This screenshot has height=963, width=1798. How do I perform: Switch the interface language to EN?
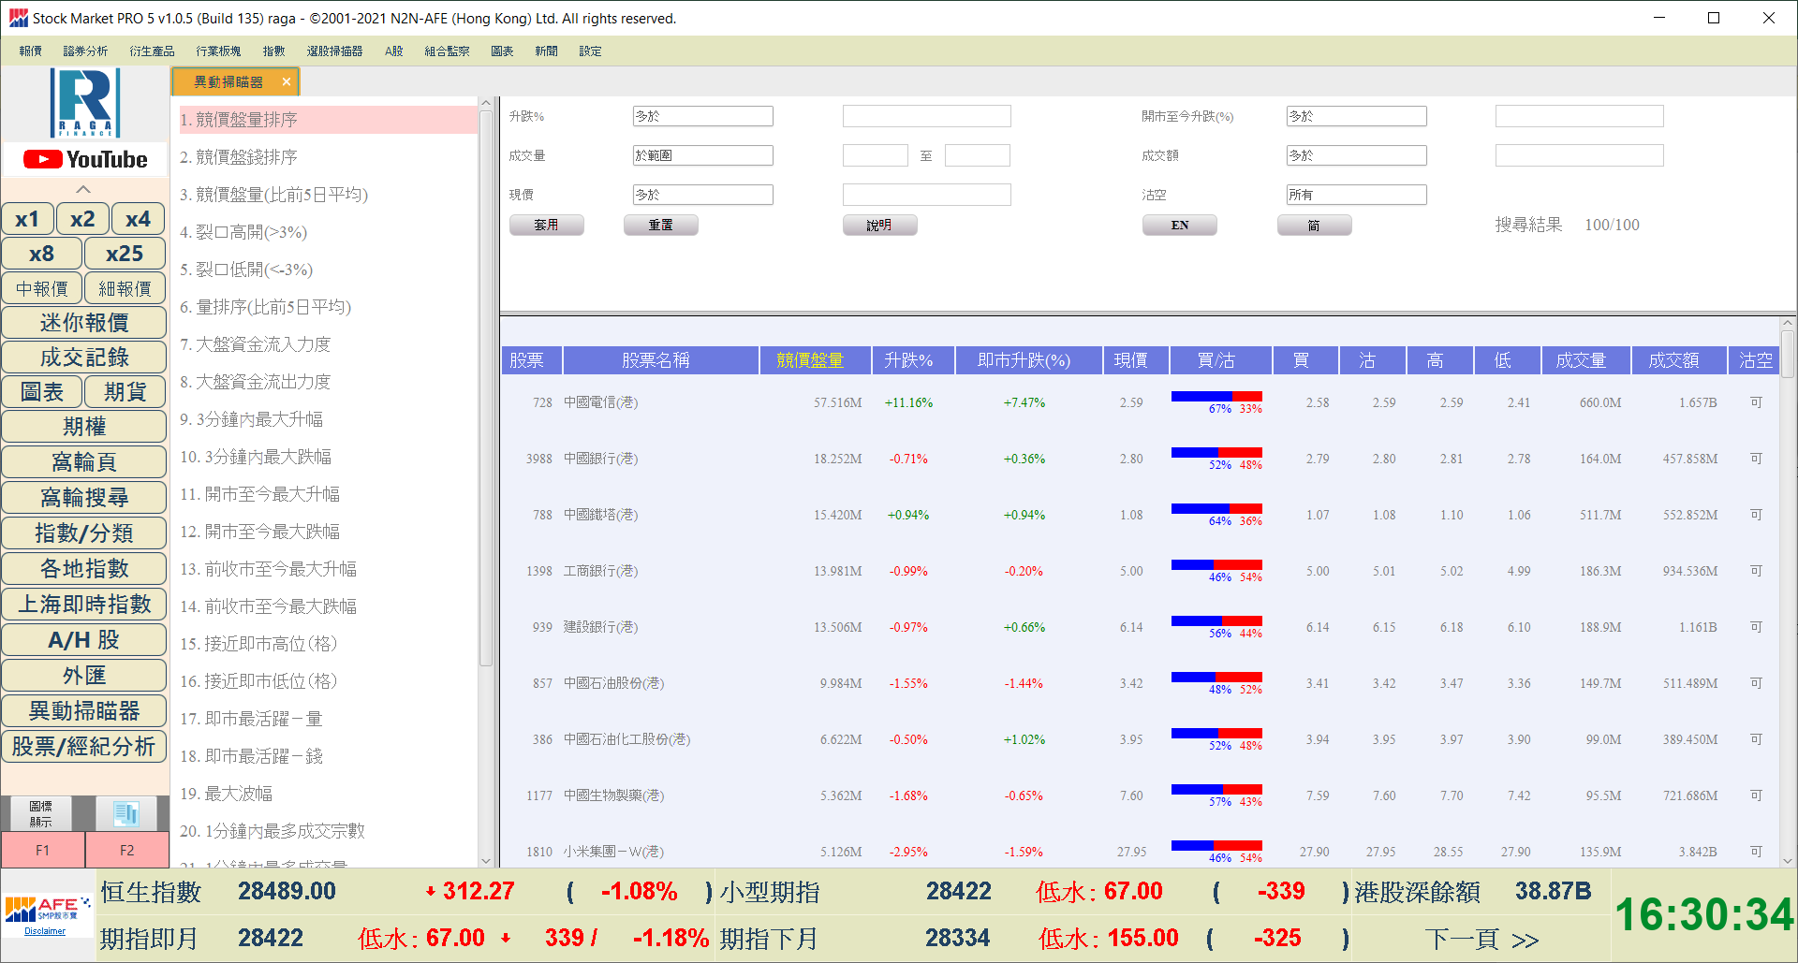pos(1179,226)
